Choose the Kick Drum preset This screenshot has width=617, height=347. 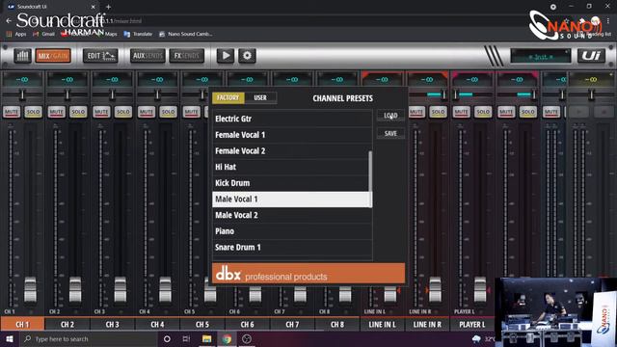point(292,183)
